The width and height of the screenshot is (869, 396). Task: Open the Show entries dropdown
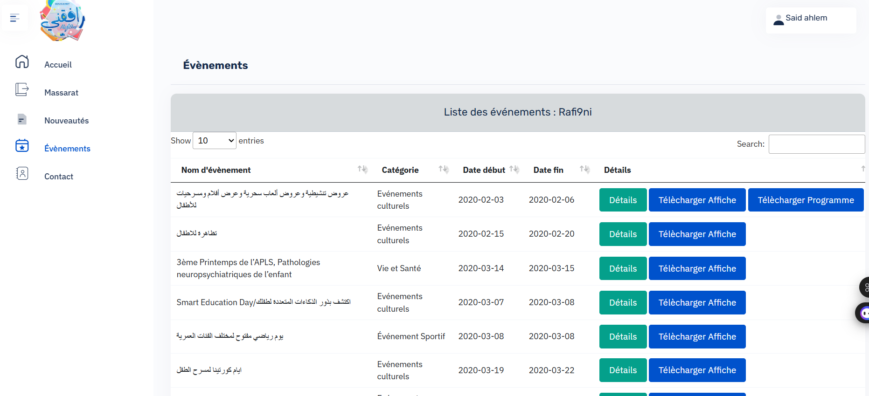pyautogui.click(x=215, y=141)
